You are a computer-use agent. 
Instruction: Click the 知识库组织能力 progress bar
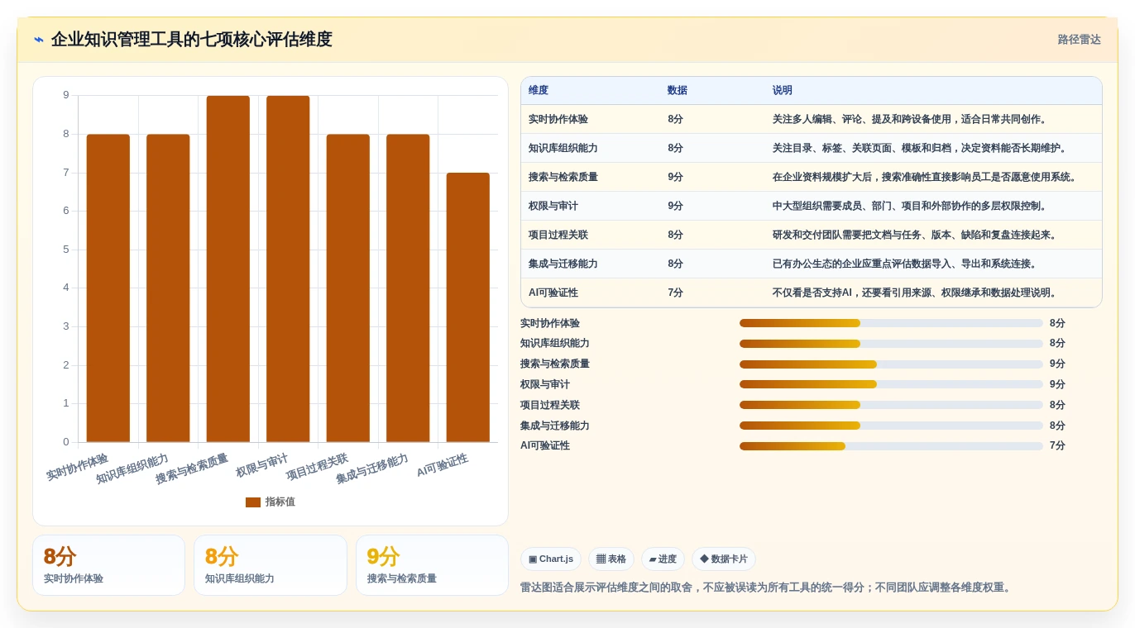tap(891, 344)
